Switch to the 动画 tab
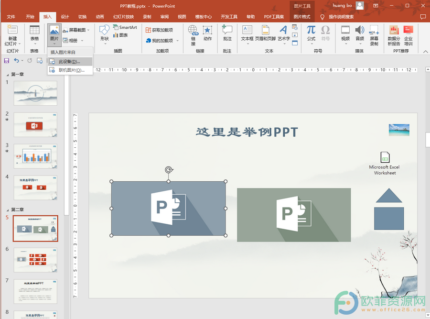The width and height of the screenshot is (430, 319). (100, 17)
